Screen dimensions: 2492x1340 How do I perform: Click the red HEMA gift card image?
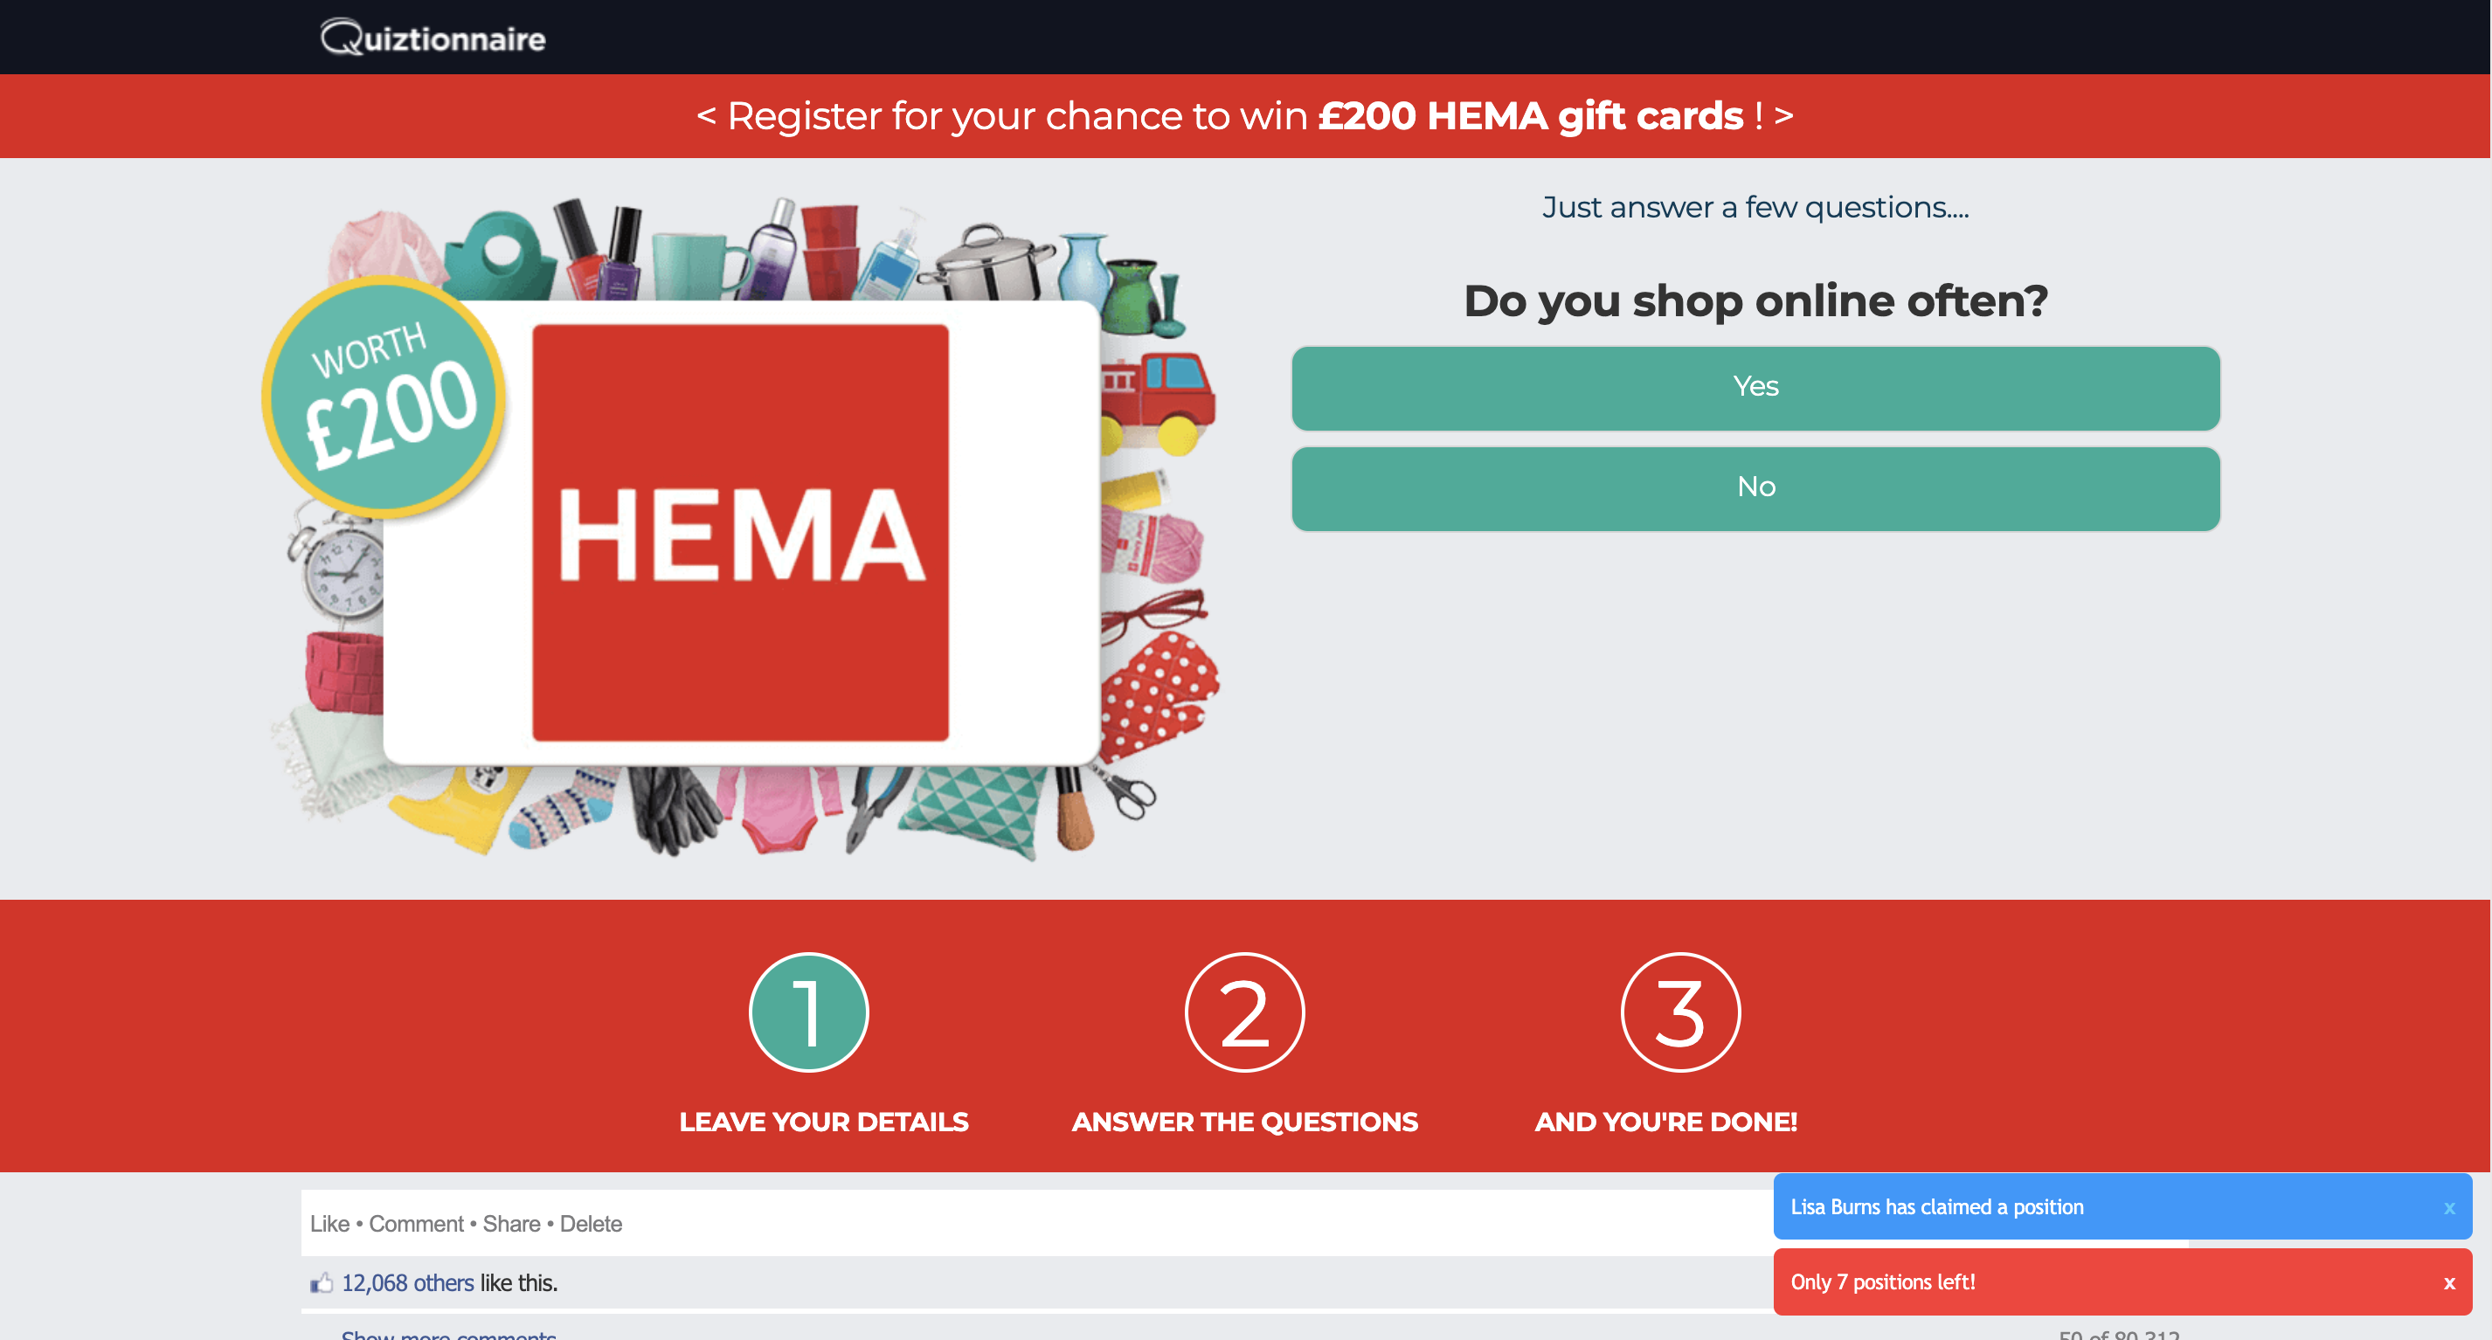point(740,533)
